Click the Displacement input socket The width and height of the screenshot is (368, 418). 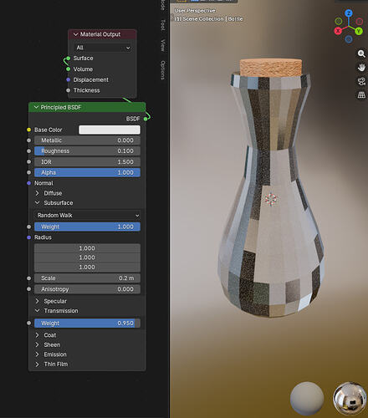(x=68, y=79)
